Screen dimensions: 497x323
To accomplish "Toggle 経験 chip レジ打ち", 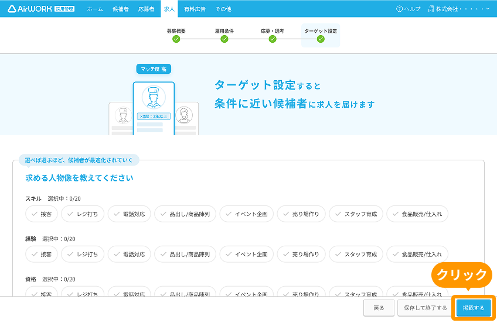I will [83, 254].
